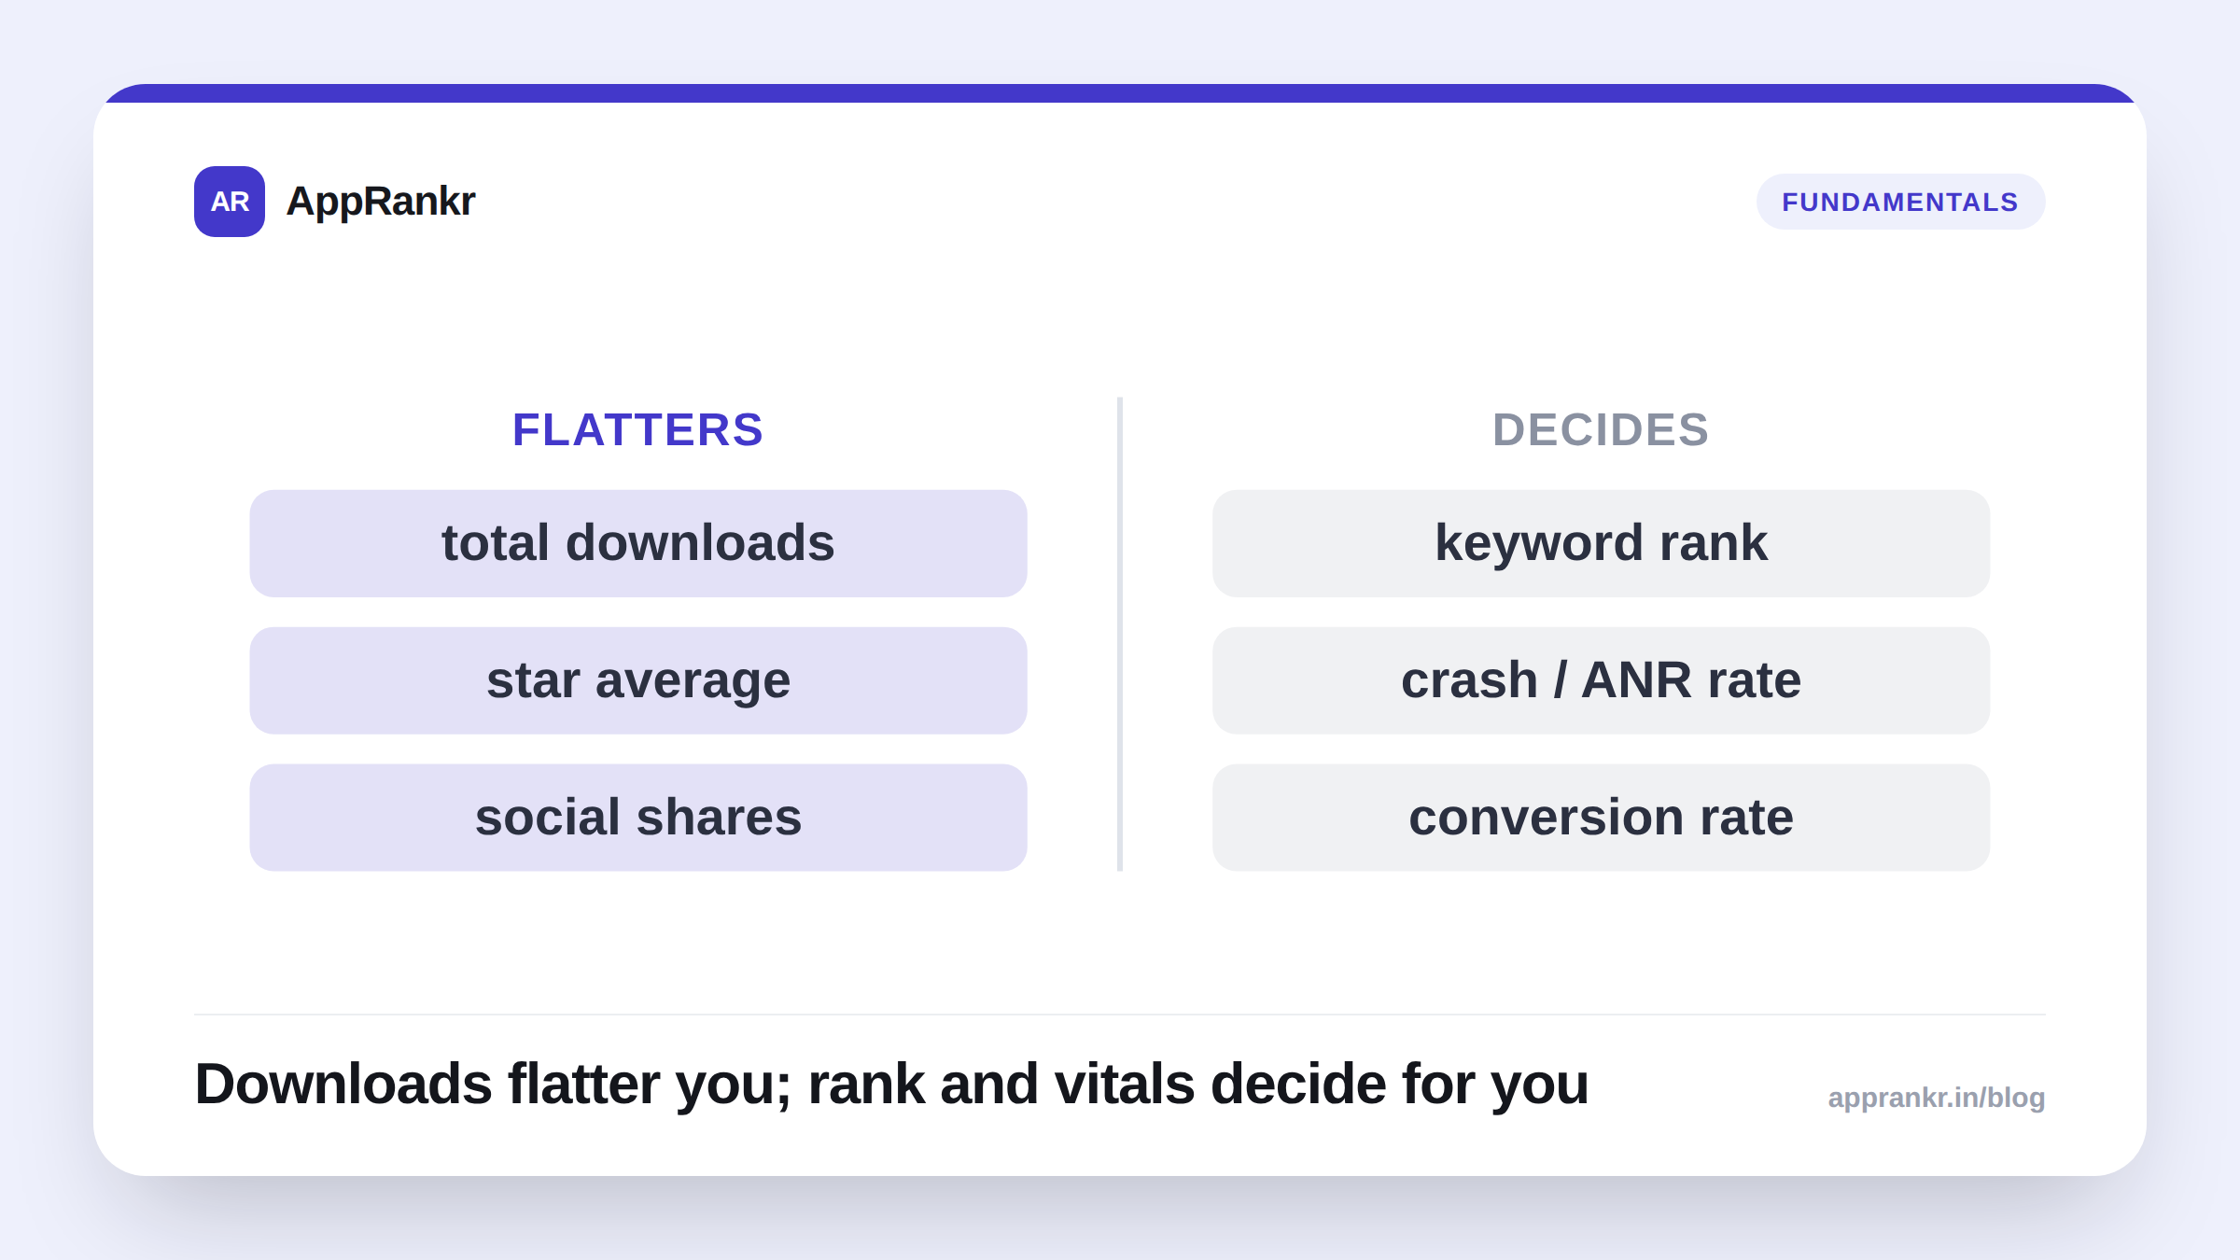Click the word 'downloads' in first pill
Image resolution: width=2240 pixels, height=1260 pixels.
[700, 543]
